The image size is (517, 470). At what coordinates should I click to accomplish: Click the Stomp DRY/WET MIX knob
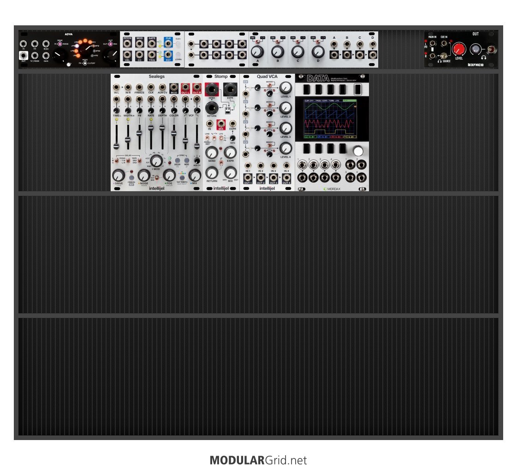pyautogui.click(x=230, y=173)
